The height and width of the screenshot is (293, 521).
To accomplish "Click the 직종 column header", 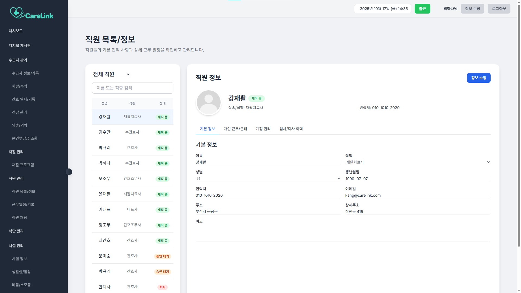I will 132,103.
